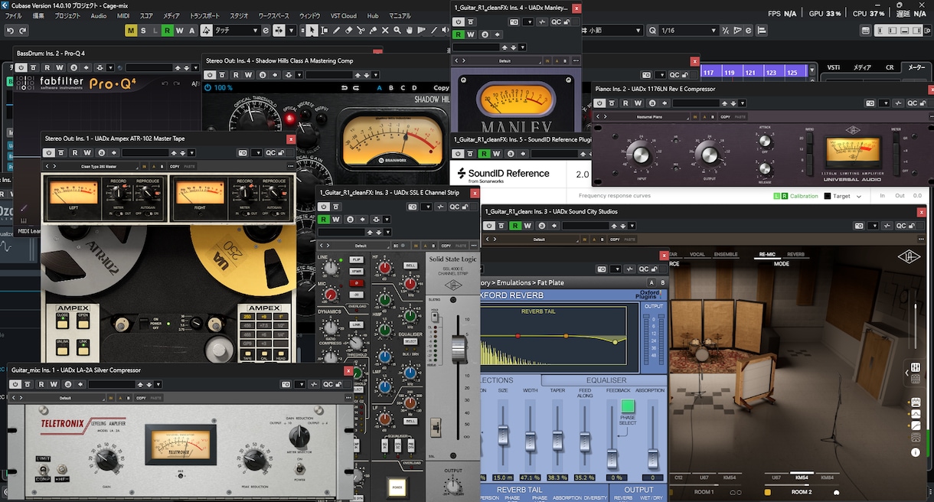Open the MIDI menu
934x502 pixels.
point(122,15)
